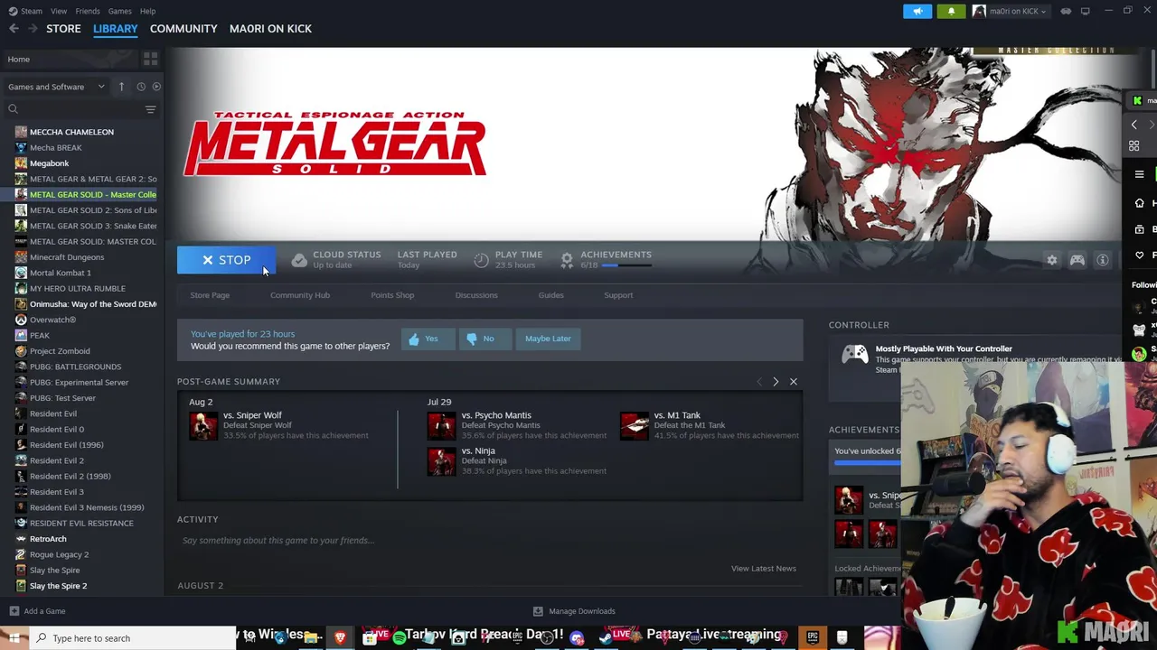
Task: Open game info icon
Action: (x=1102, y=260)
